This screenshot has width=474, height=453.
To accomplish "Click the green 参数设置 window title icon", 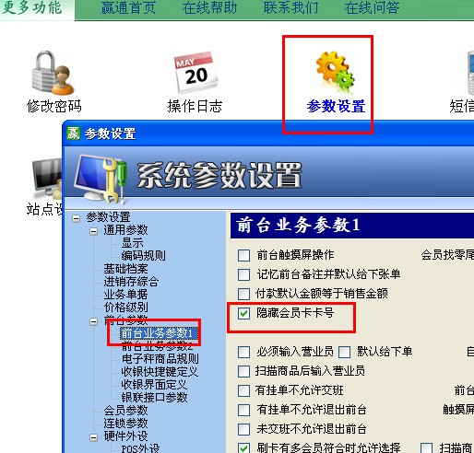I will (x=74, y=134).
